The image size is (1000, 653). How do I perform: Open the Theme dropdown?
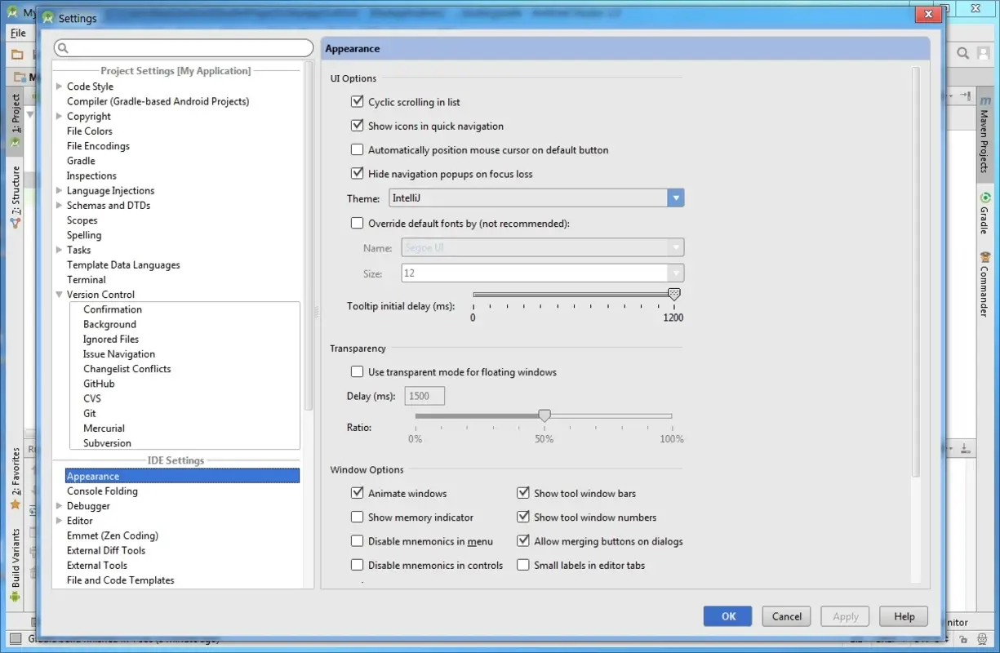pos(675,198)
